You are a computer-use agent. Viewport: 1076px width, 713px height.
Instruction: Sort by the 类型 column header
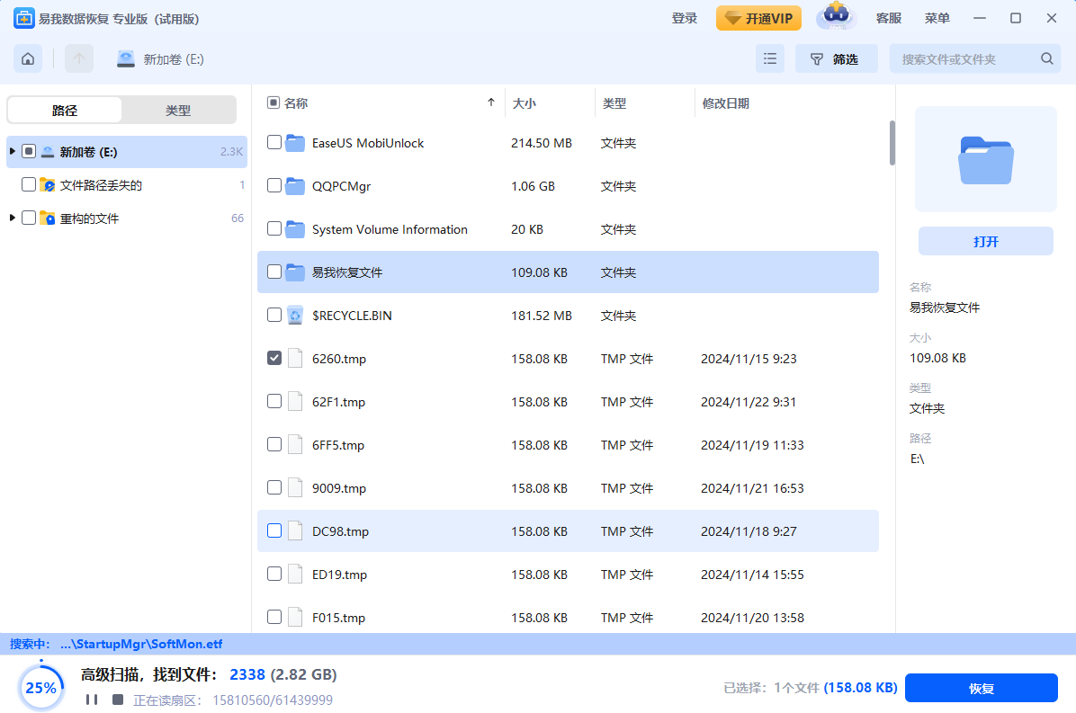tap(614, 103)
